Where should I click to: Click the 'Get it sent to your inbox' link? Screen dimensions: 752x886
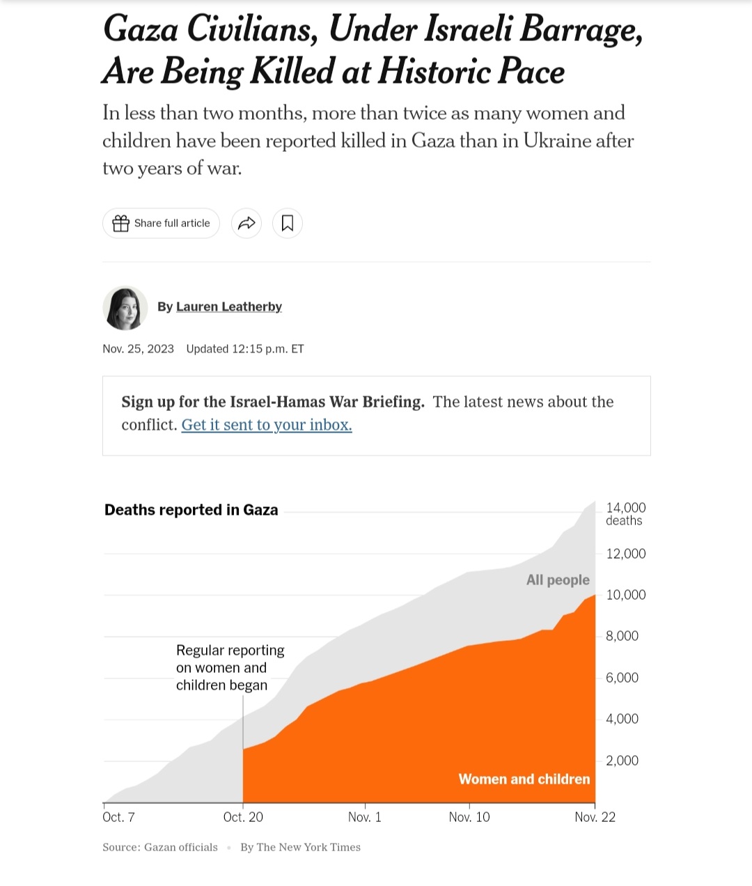[267, 425]
